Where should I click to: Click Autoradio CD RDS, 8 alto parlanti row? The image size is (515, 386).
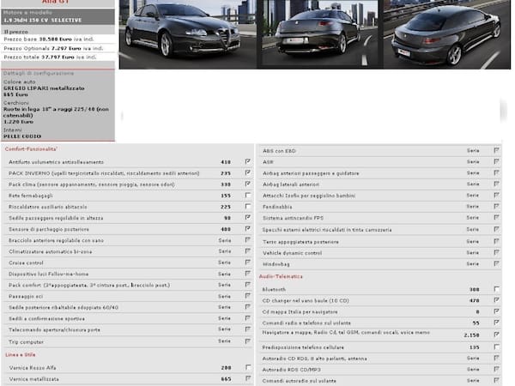coord(380,359)
